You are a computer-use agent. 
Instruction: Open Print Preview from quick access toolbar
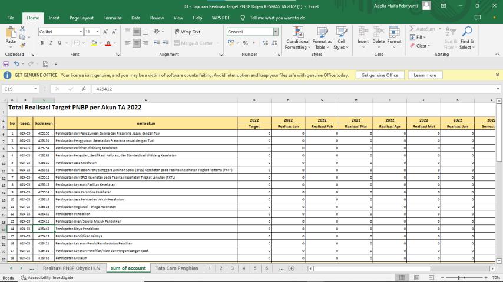pos(45,63)
